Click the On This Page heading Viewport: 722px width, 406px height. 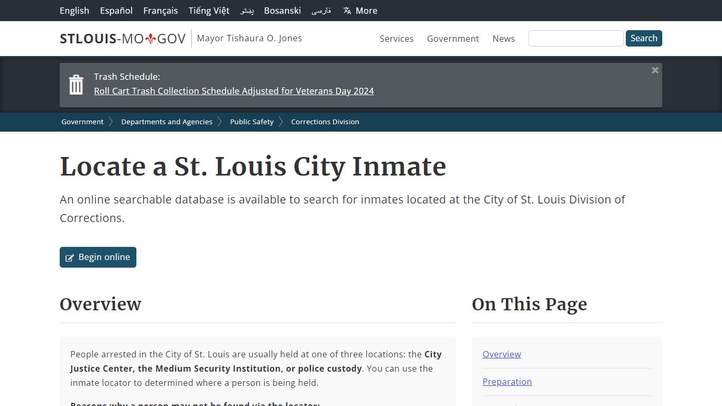click(529, 304)
